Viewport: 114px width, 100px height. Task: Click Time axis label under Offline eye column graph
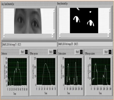[x=100, y=93]
